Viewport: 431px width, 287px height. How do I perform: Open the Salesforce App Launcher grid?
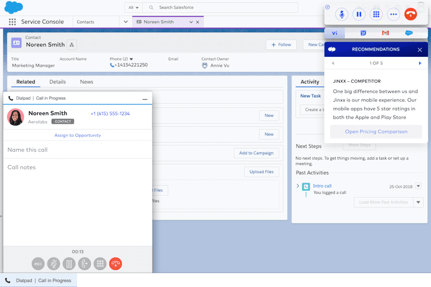(12, 22)
